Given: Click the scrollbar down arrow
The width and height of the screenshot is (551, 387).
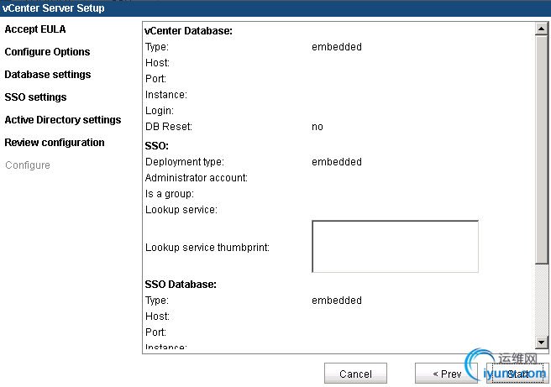Looking at the screenshot, I should (x=542, y=342).
